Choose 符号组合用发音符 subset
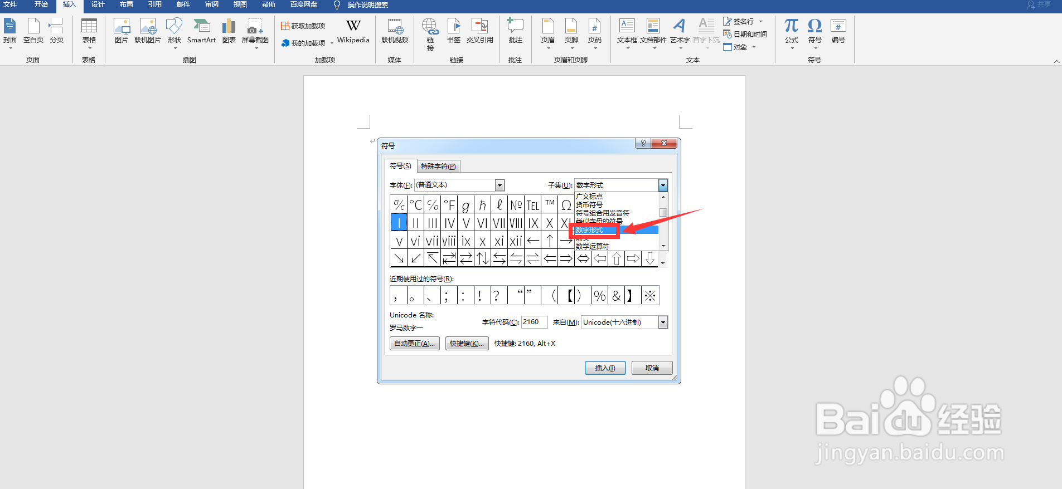 pos(603,213)
